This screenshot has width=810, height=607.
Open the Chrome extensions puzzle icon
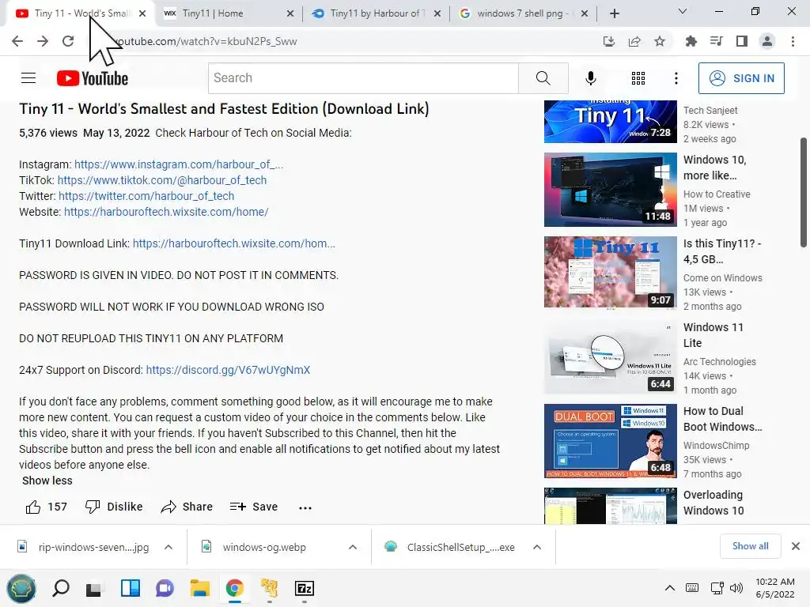click(x=691, y=41)
